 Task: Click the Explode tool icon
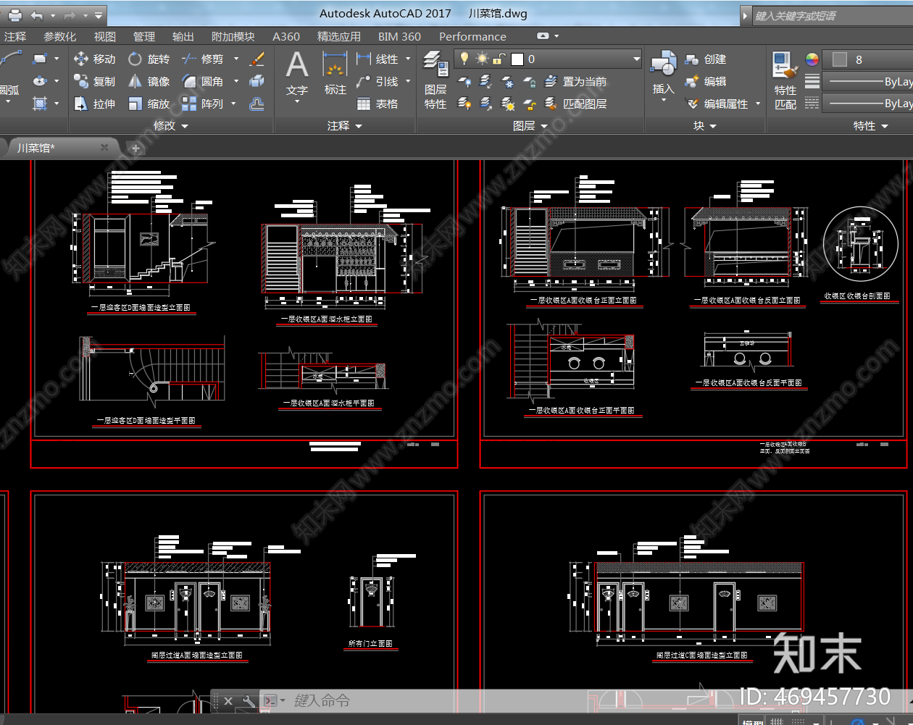pos(257,82)
